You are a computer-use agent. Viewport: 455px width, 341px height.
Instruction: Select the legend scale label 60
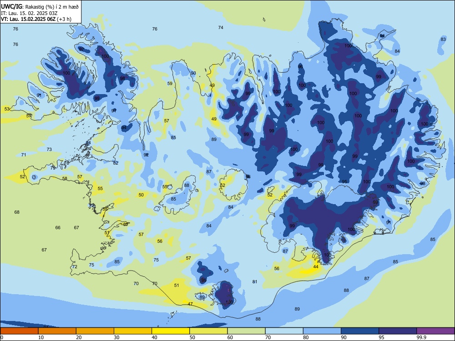click(230, 337)
